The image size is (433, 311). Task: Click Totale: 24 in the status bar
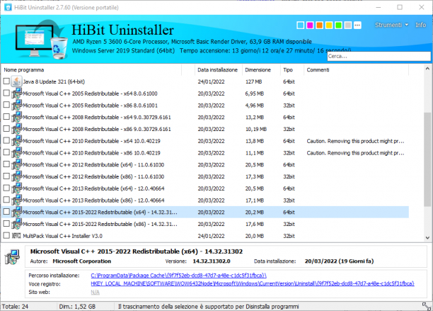(x=15, y=307)
